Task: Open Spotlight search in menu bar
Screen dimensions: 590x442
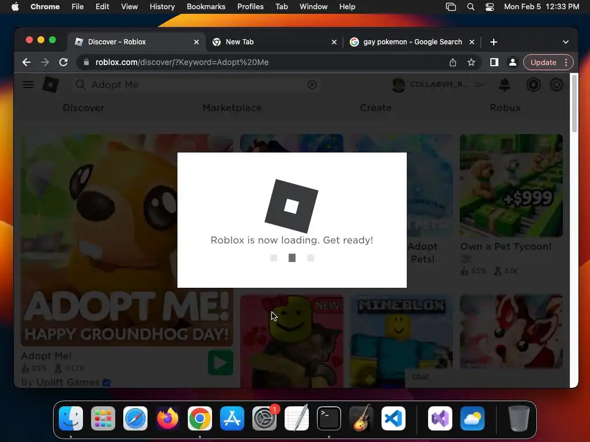Action: (x=470, y=7)
